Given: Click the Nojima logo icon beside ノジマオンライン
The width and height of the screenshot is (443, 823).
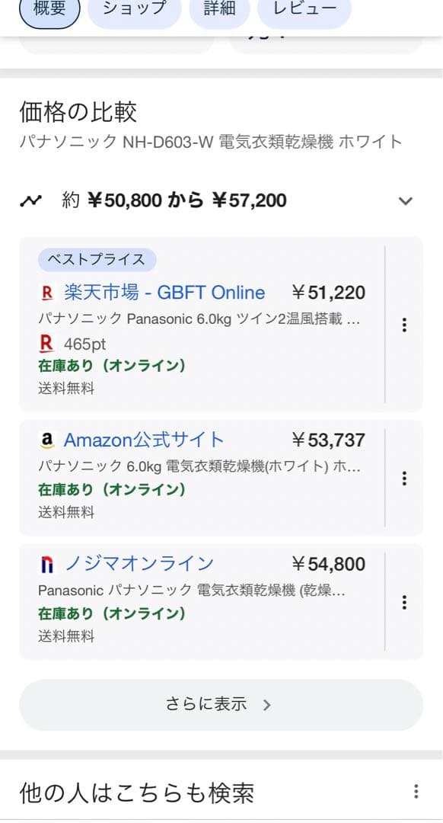Looking at the screenshot, I should (x=47, y=564).
